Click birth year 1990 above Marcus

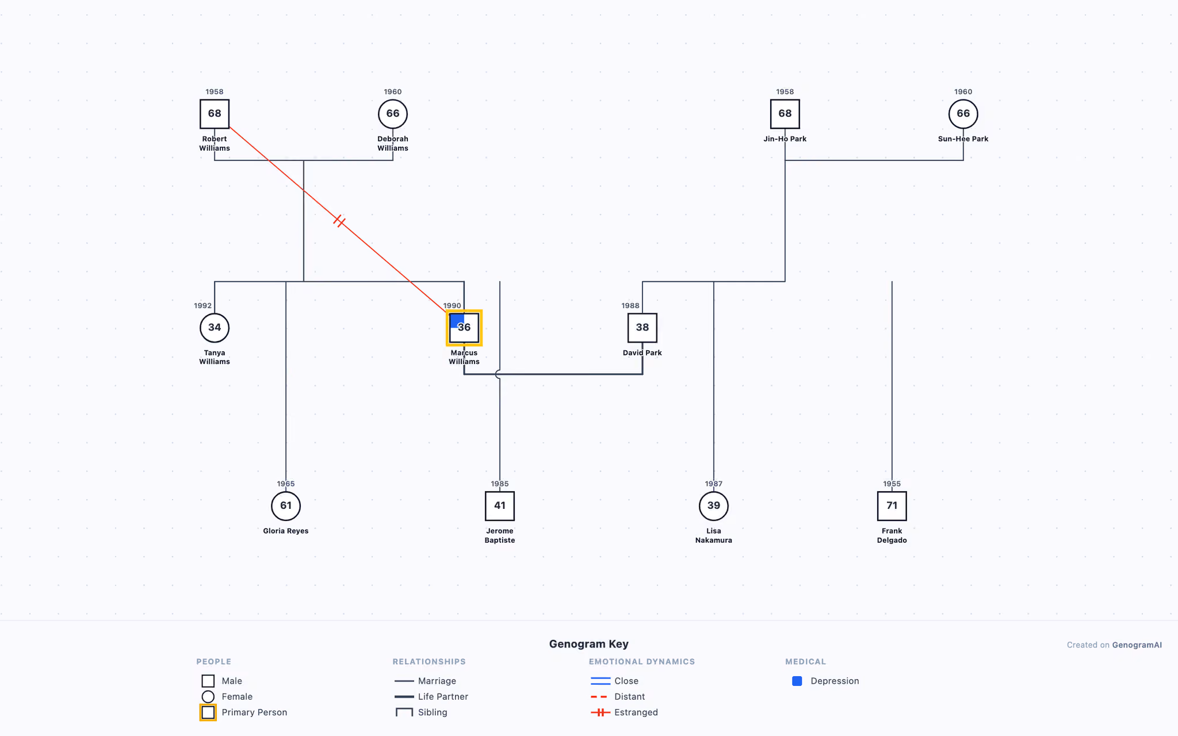point(452,306)
